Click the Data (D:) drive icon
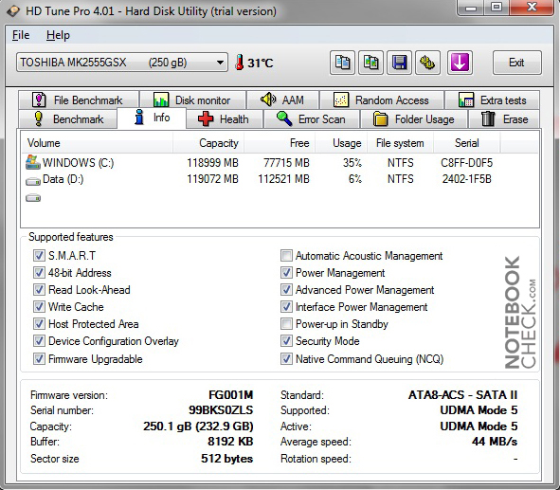 [x=33, y=182]
